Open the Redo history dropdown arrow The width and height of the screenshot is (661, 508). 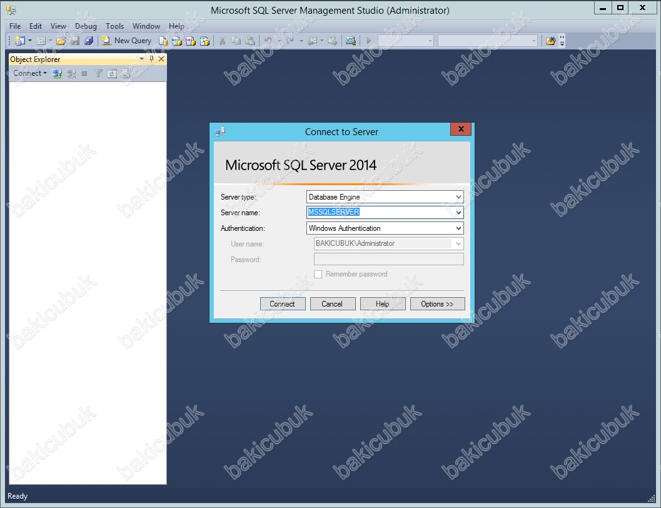coord(301,41)
